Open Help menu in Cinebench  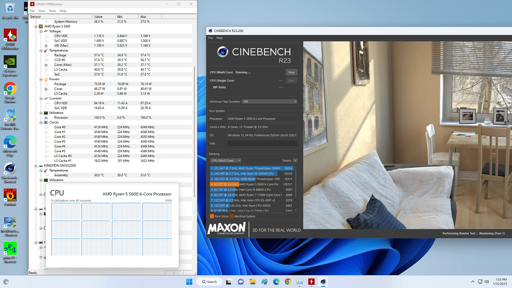click(x=219, y=38)
